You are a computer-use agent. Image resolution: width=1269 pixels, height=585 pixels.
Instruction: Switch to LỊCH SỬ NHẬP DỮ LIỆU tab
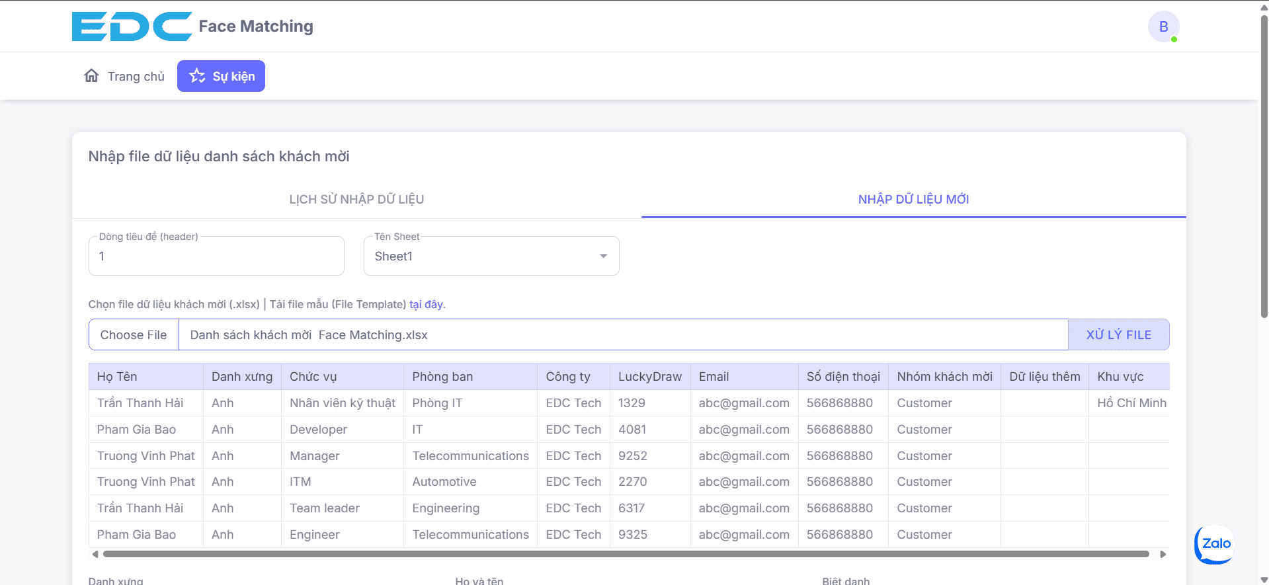click(x=356, y=199)
